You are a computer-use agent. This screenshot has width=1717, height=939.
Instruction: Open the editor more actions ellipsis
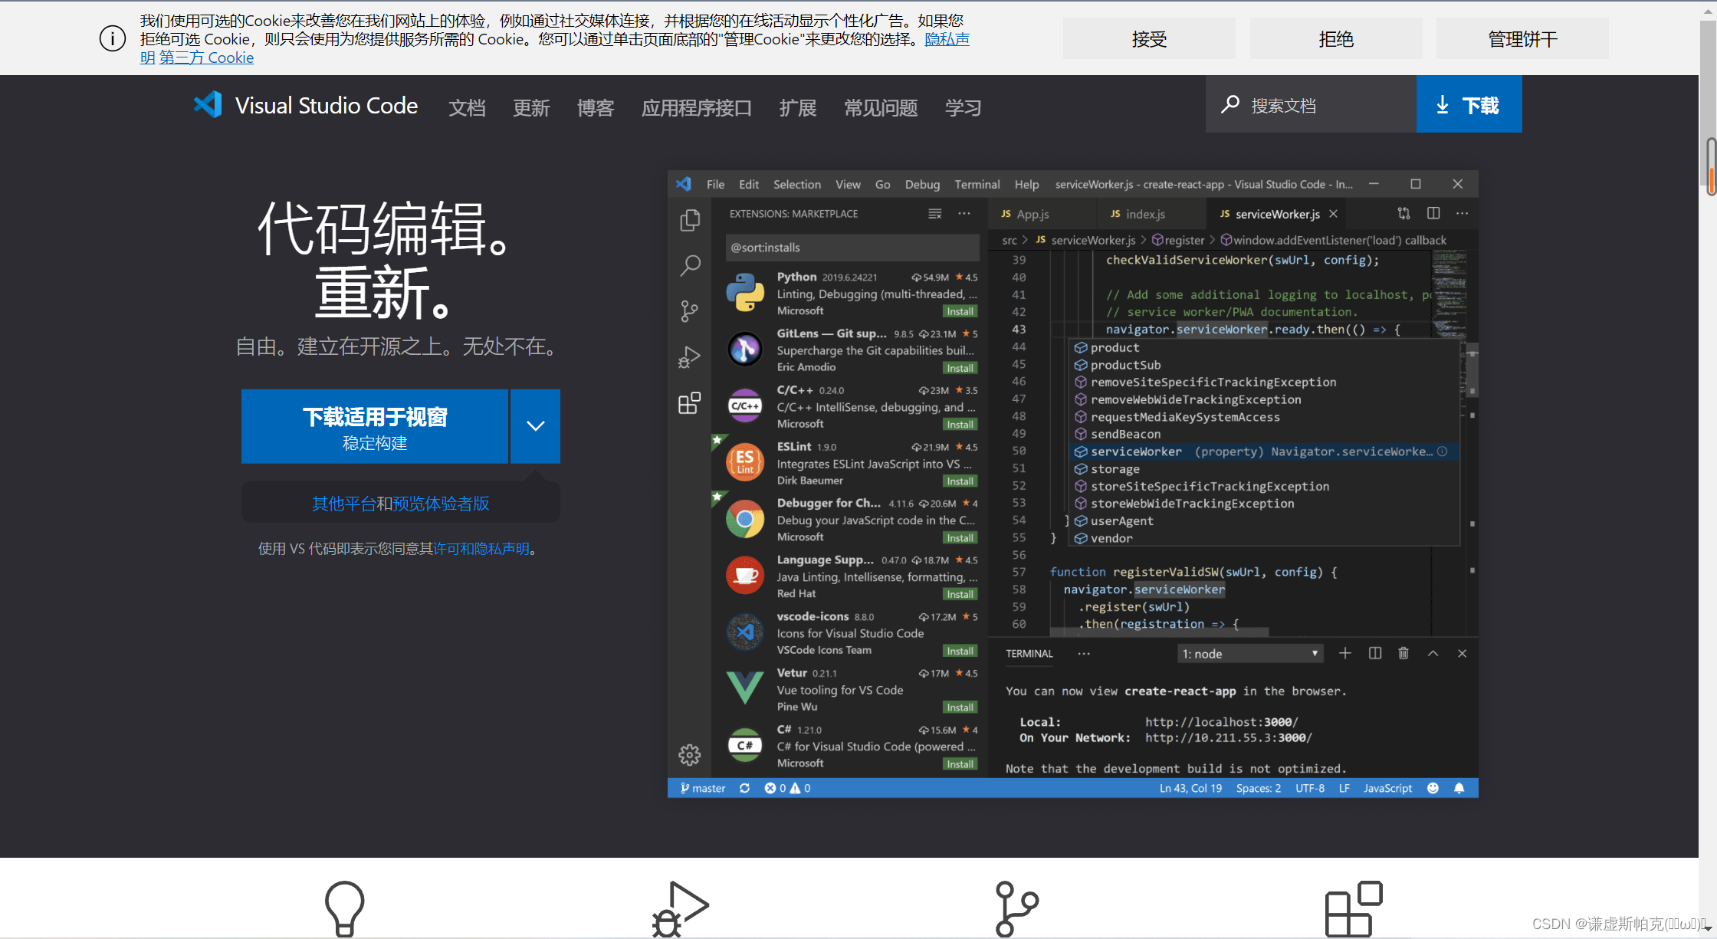point(1463,214)
